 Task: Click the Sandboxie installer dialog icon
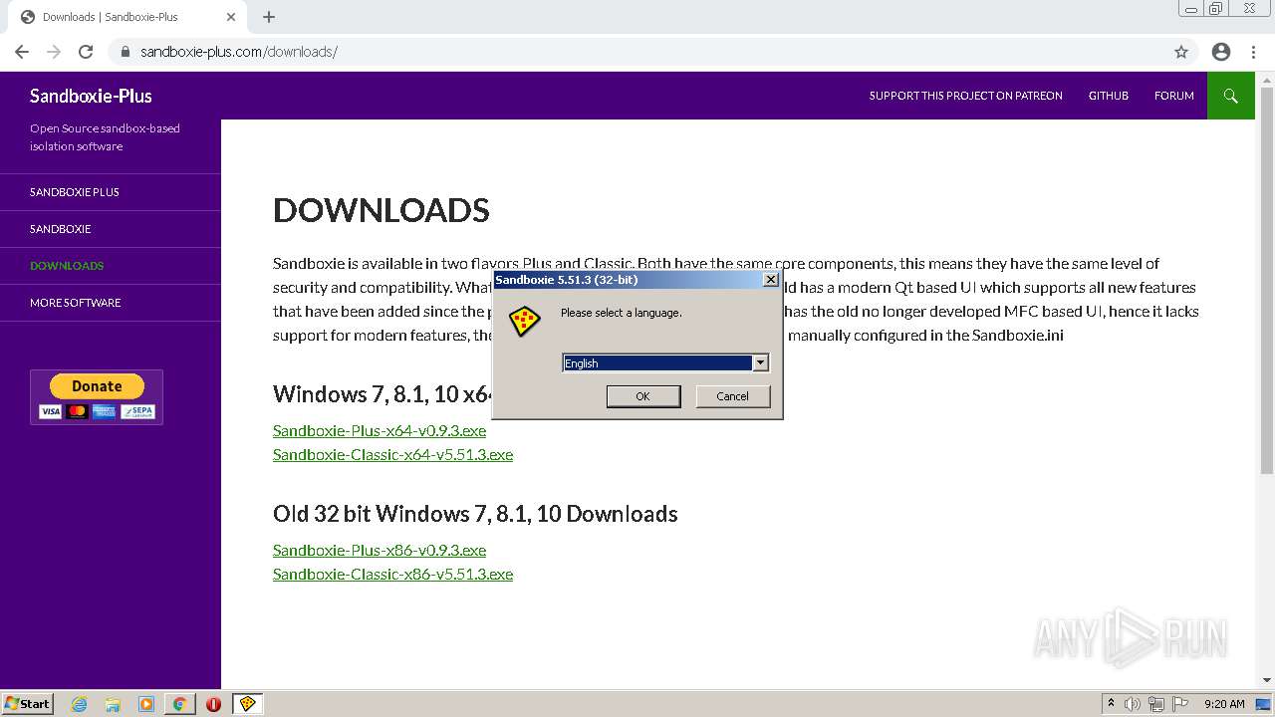[524, 321]
